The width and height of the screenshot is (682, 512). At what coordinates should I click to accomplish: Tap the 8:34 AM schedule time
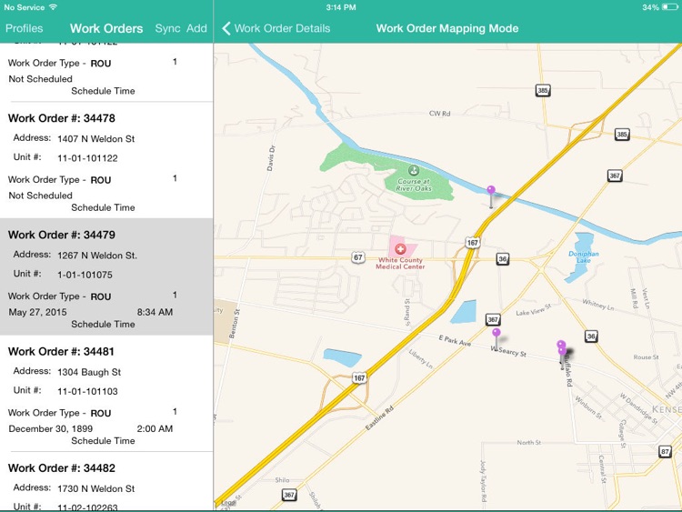click(155, 312)
